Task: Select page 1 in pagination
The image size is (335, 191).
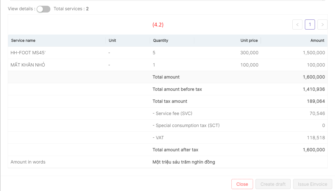Action: pos(310,24)
